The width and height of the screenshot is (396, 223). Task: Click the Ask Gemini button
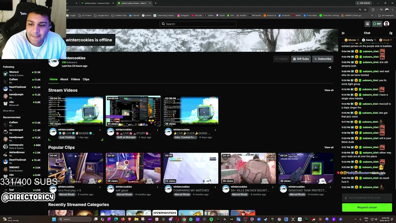[x=363, y=3]
